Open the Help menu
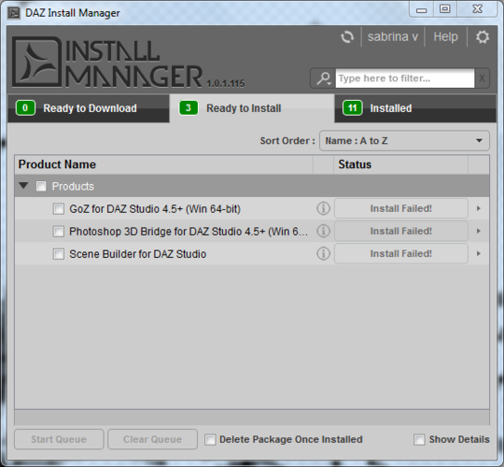The image size is (504, 467). coord(445,36)
